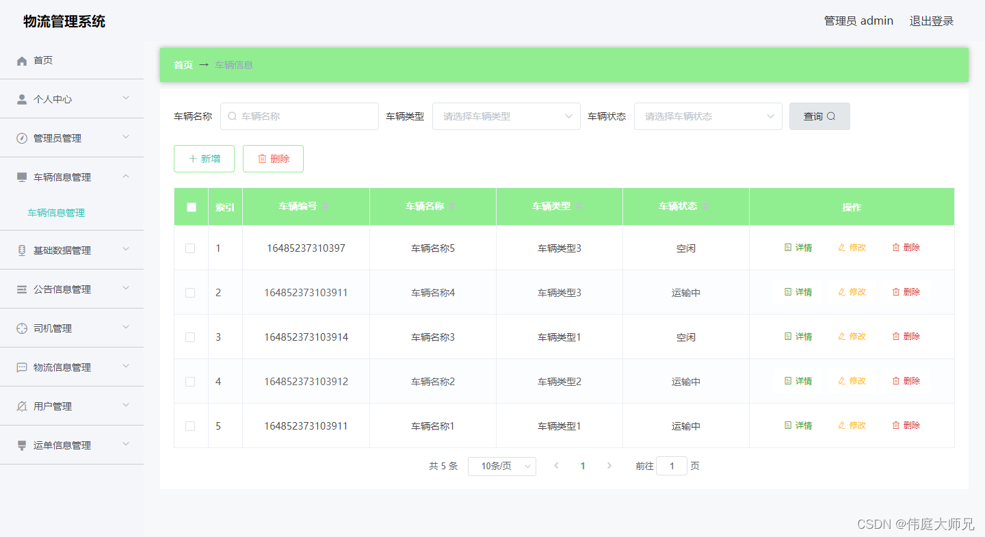The image size is (985, 537).
Task: Sort by 车辆名称 column arrows
Action: pos(452,207)
